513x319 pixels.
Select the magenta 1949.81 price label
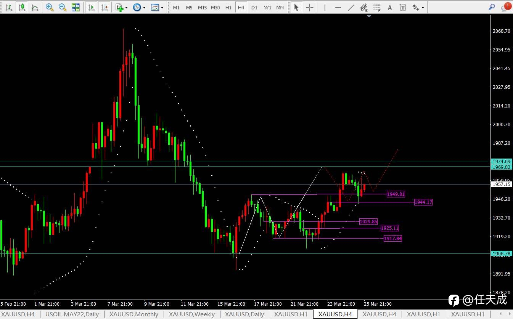(x=396, y=194)
